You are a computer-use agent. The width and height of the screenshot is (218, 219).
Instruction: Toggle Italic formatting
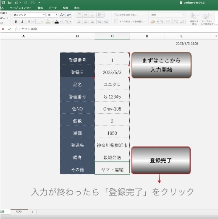[22, 21]
